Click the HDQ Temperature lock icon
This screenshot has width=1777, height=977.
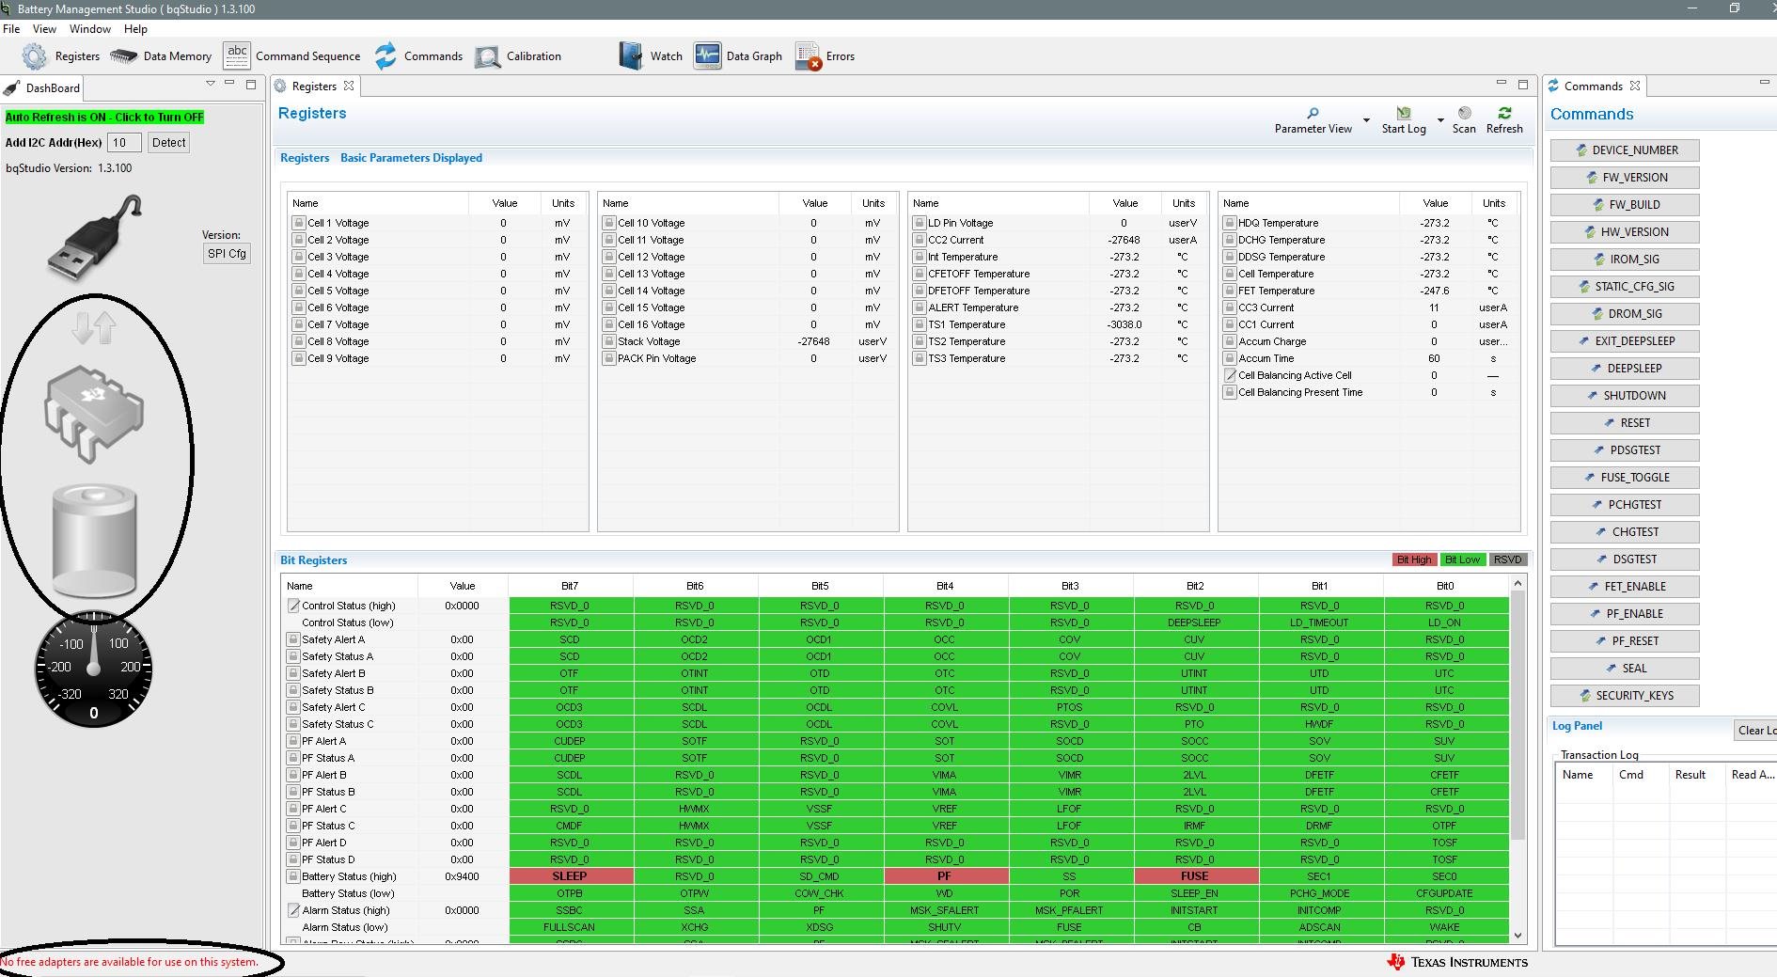[x=1229, y=223]
